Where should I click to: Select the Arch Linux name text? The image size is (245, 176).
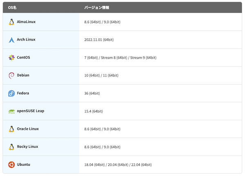point(26,40)
